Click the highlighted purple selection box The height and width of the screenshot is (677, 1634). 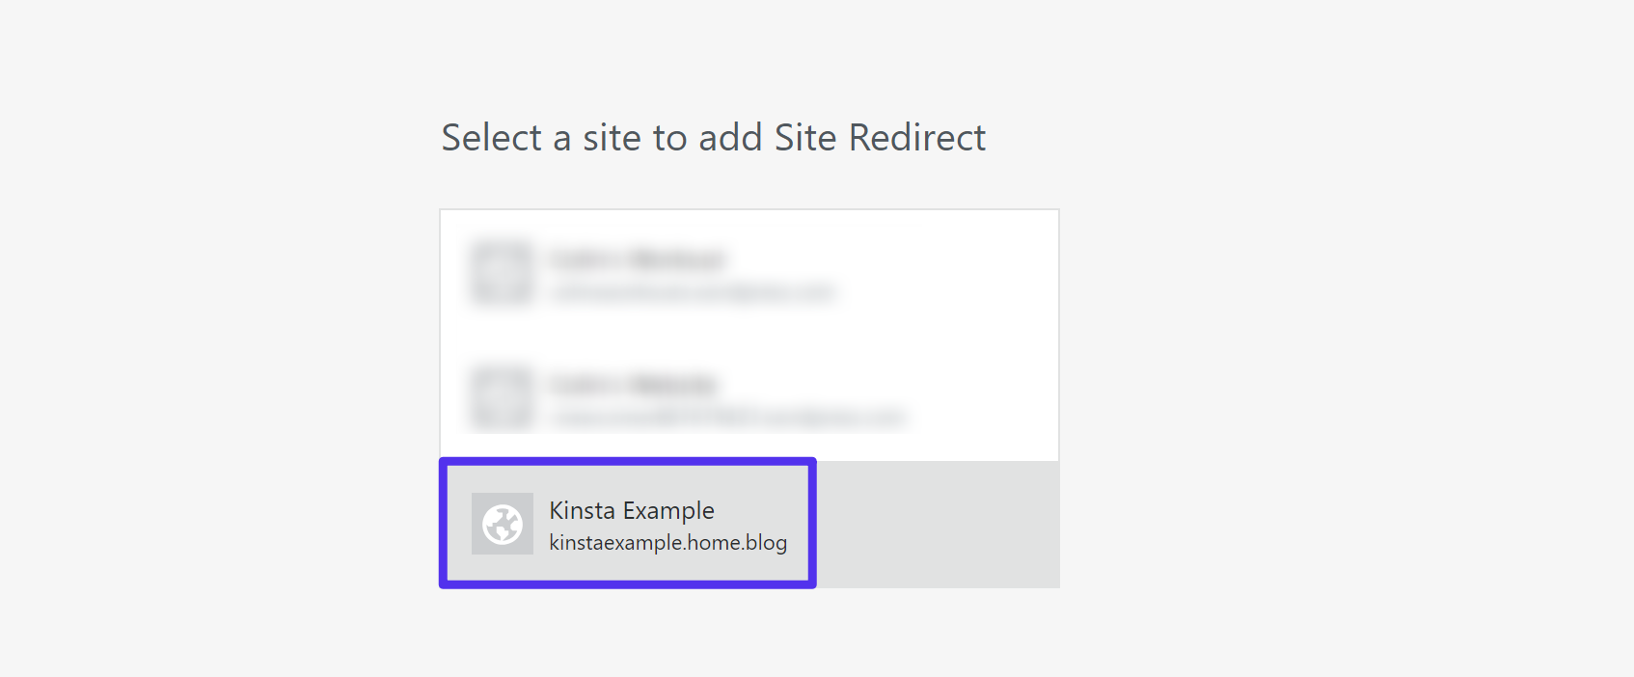(x=627, y=524)
